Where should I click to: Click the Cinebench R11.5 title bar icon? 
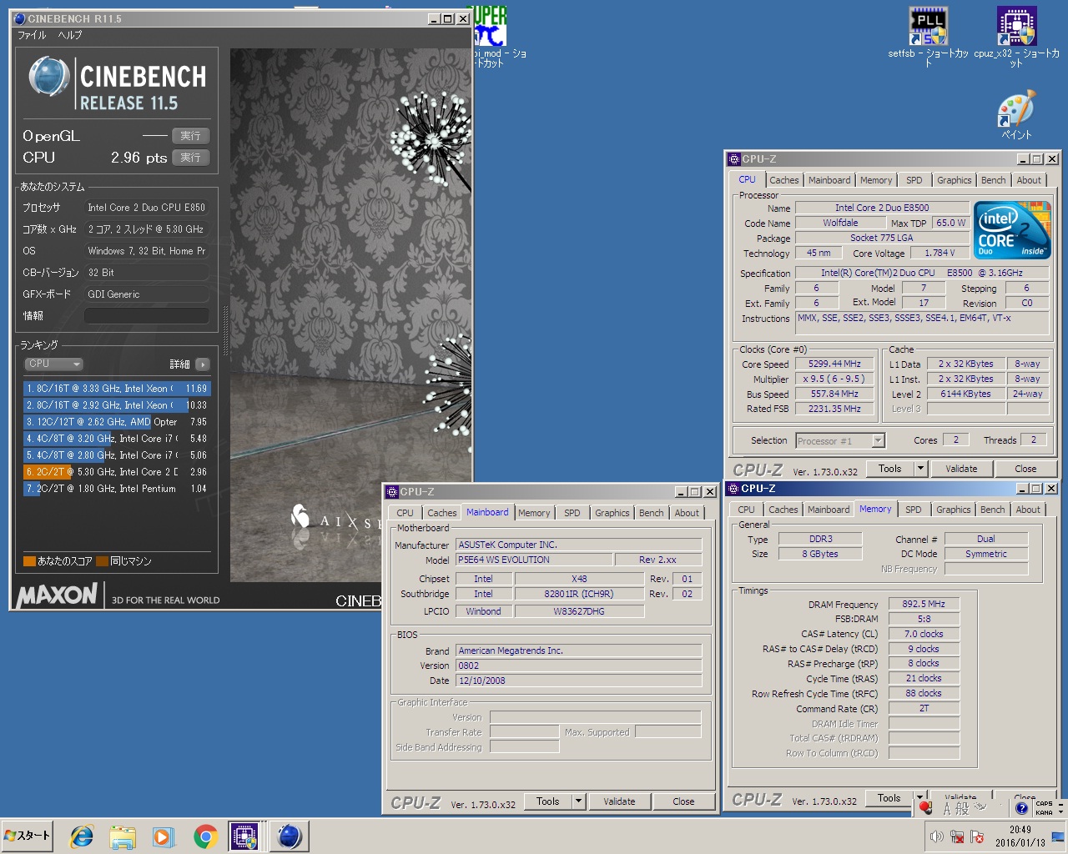pos(20,18)
